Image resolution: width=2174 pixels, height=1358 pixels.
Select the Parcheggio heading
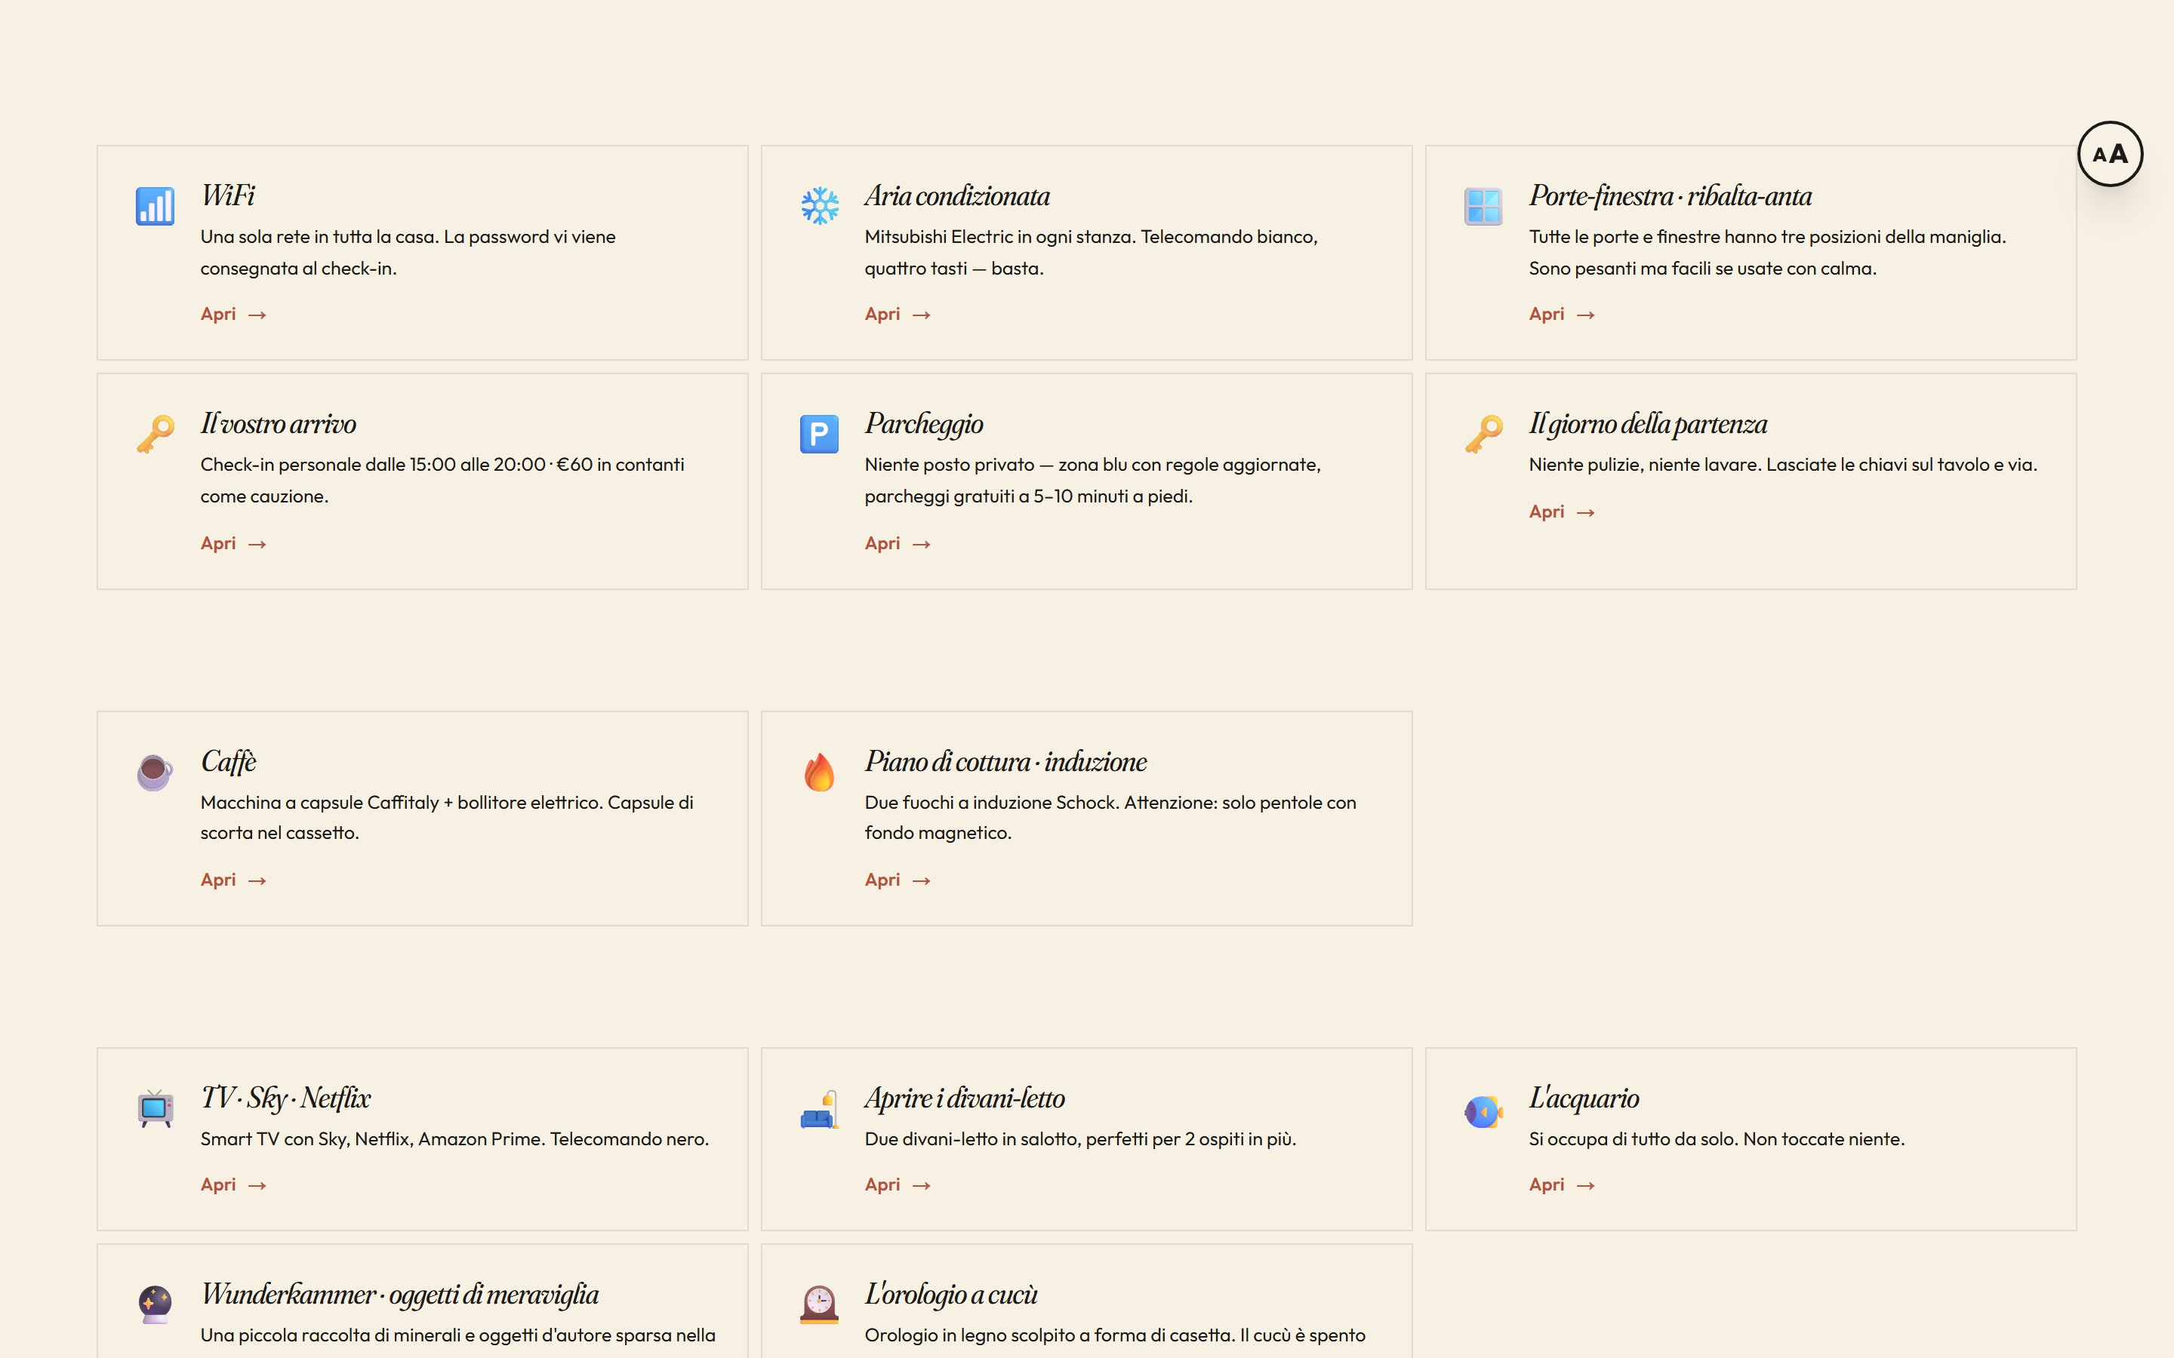(x=923, y=424)
